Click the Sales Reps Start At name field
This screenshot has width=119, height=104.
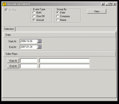(x=65, y=61)
